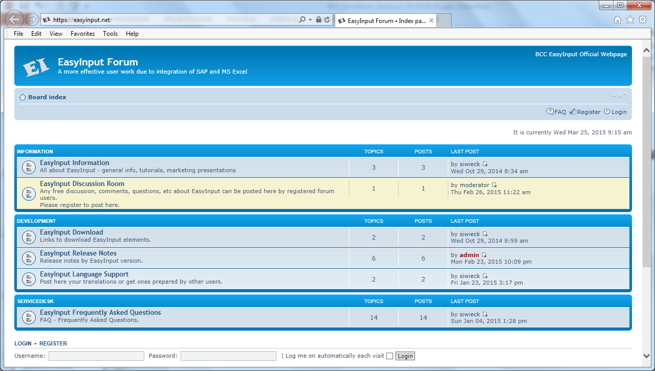The width and height of the screenshot is (655, 371).
Task: Focus the Username input field
Action: coord(96,356)
